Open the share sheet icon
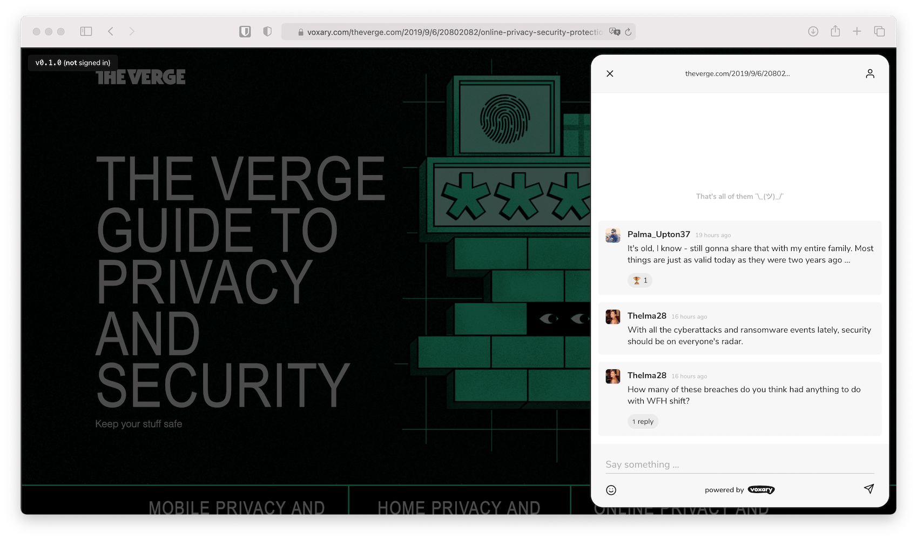The height and width of the screenshot is (540, 917). pyautogui.click(x=835, y=31)
